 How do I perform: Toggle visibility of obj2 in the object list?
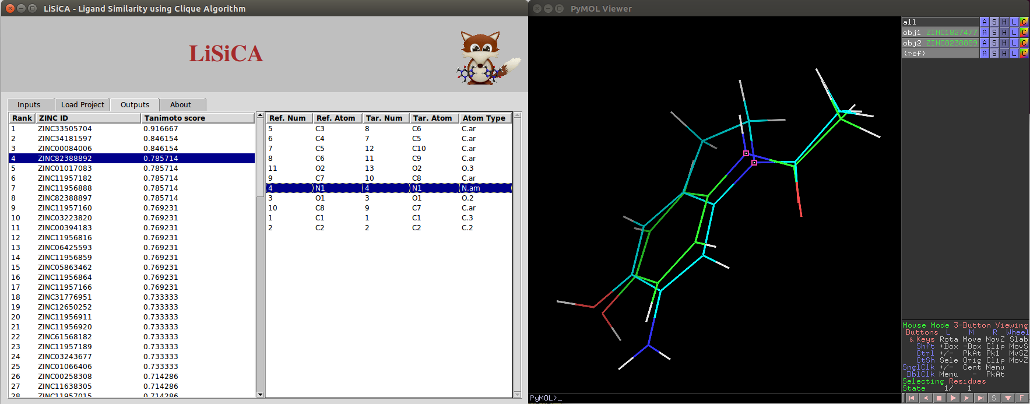940,43
